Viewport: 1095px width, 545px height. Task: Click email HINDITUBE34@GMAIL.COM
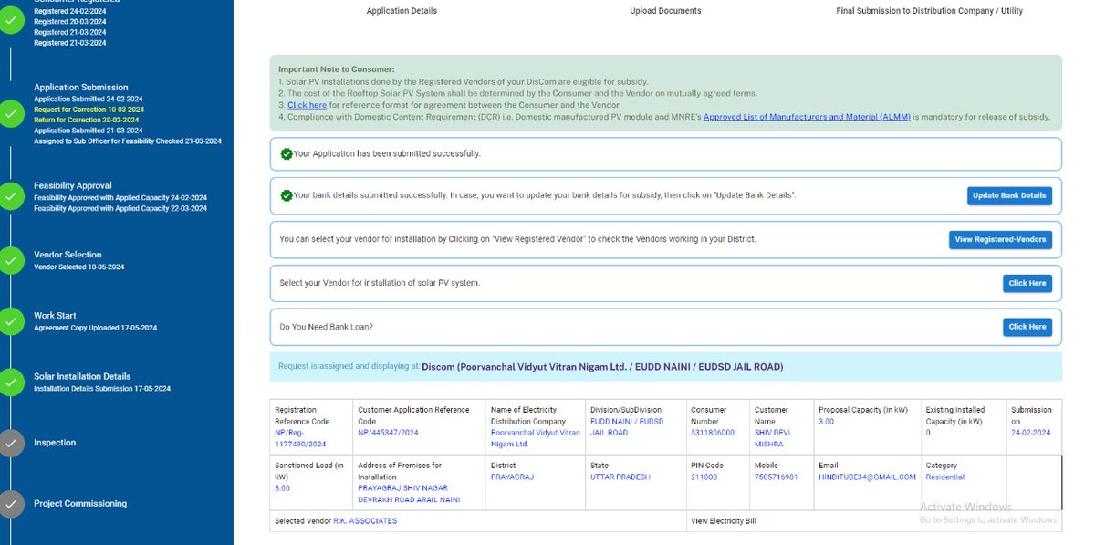coord(867,477)
